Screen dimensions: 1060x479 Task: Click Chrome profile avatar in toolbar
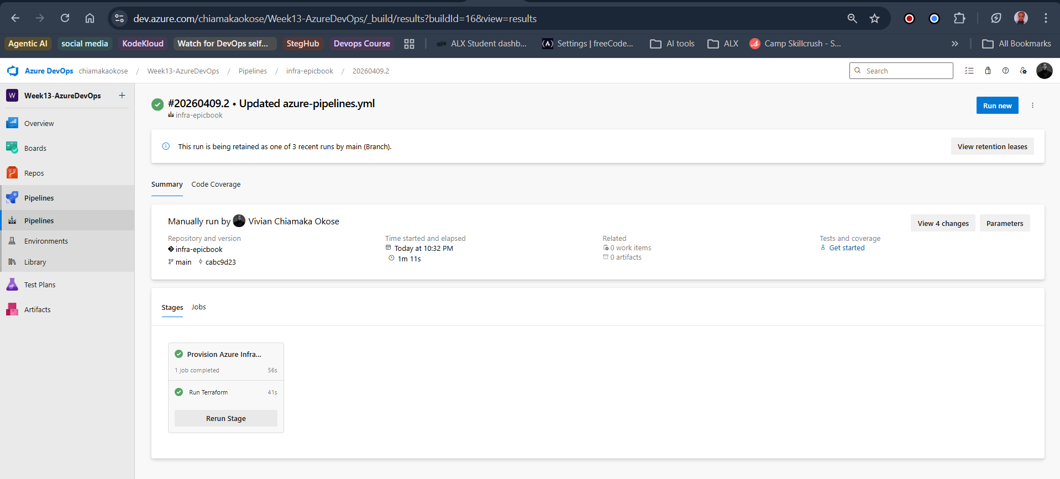pyautogui.click(x=1021, y=18)
